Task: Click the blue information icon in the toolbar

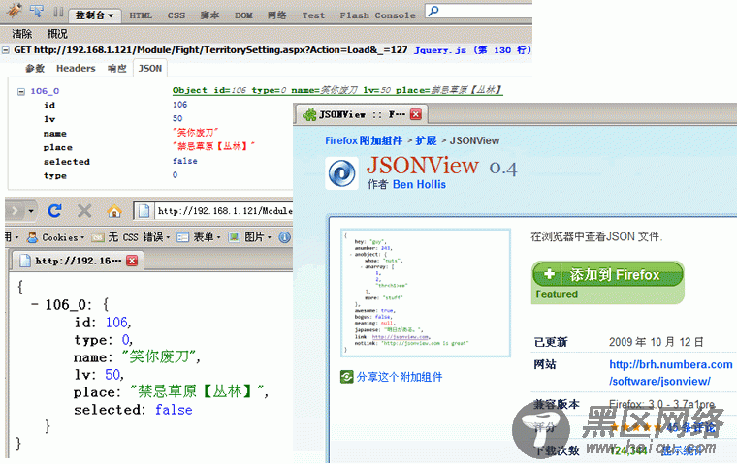Action: click(284, 237)
